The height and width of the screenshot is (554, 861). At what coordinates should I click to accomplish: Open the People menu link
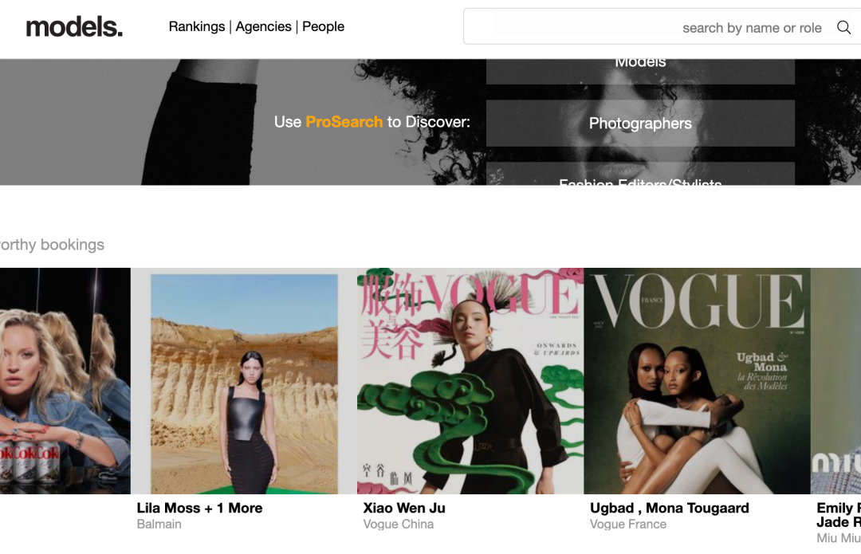[324, 26]
